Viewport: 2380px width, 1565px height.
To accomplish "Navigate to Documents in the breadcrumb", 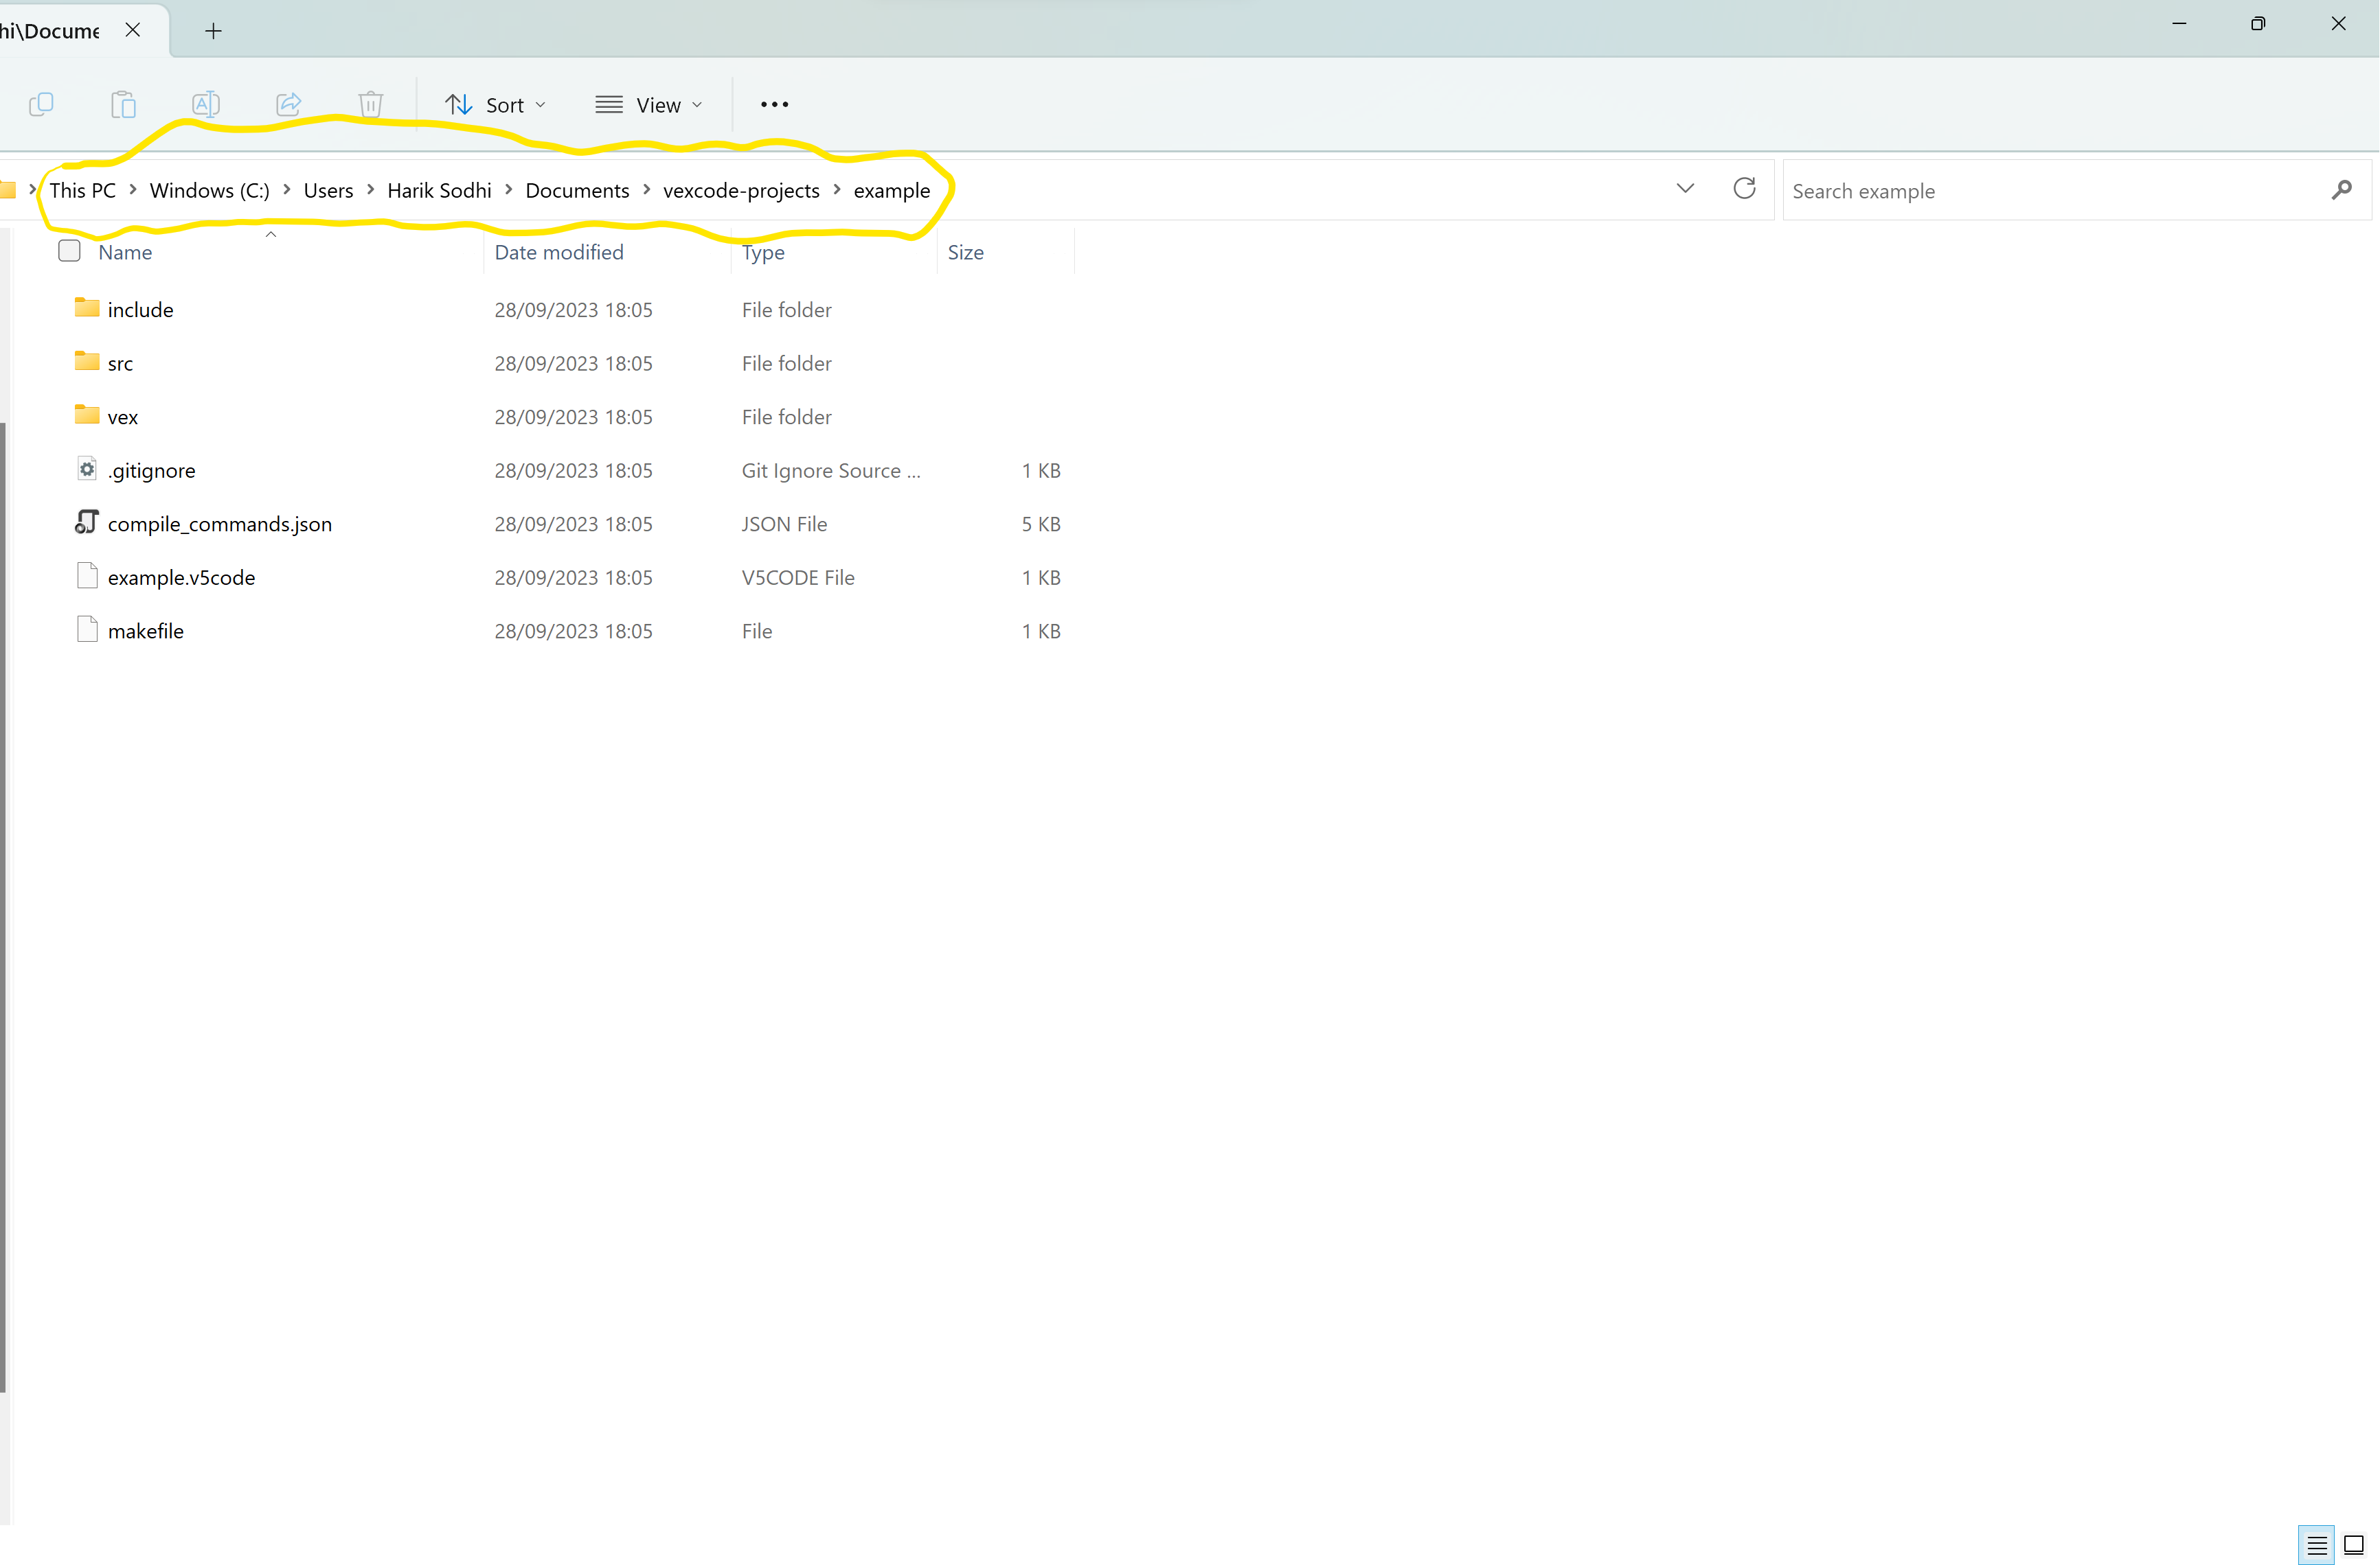I will click(578, 190).
